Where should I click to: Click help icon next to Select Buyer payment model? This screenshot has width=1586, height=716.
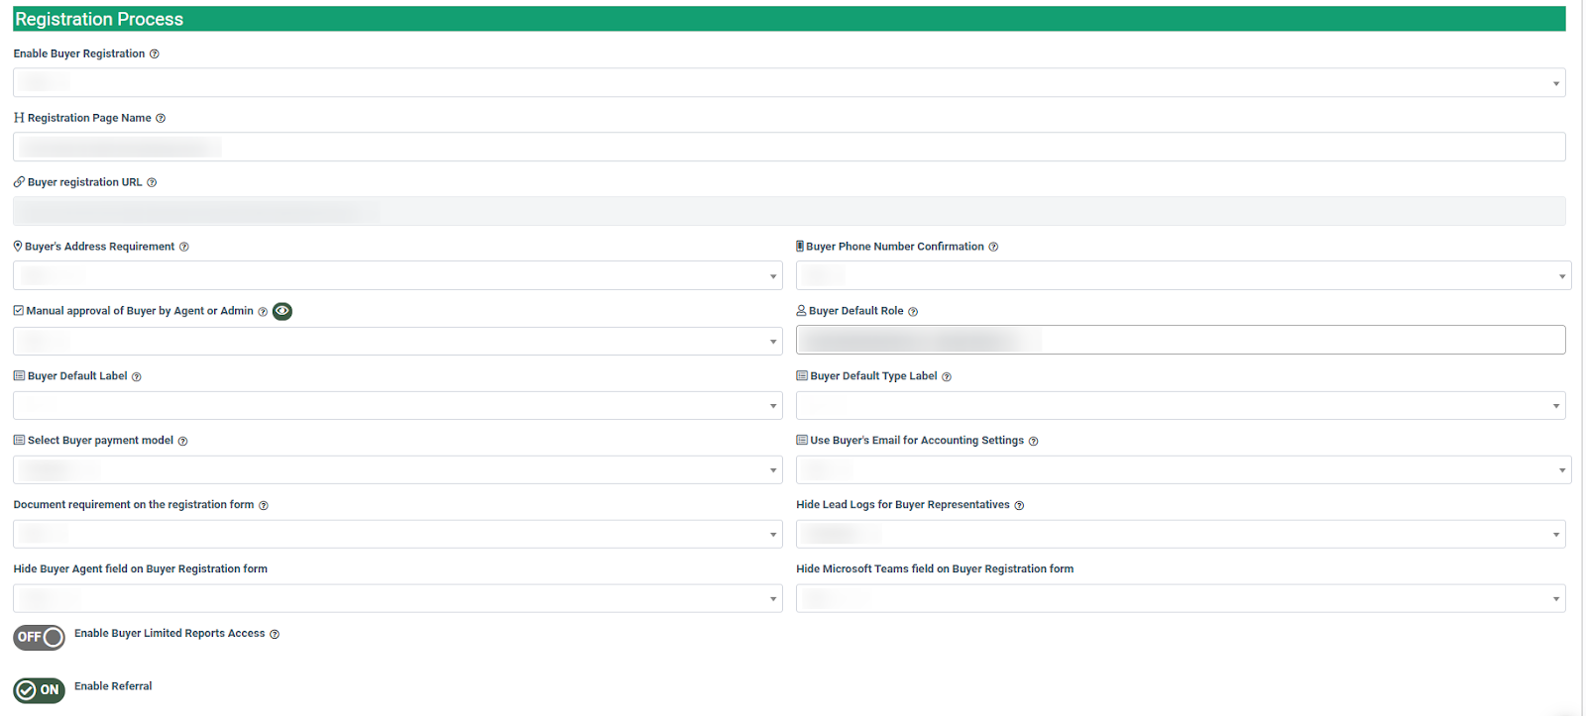182,442
